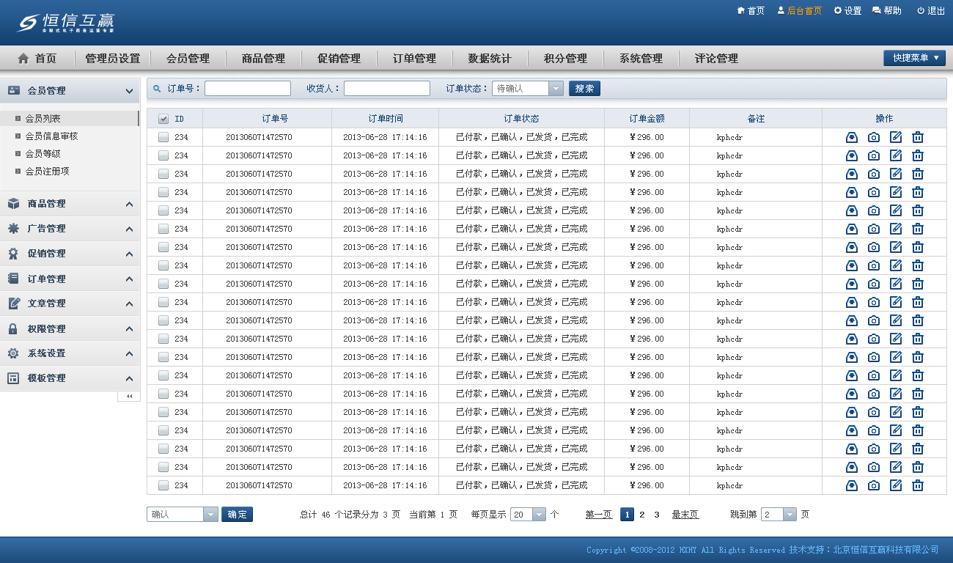Expand the 广告管理 sidebar chevron
The width and height of the screenshot is (953, 563).
tap(129, 229)
